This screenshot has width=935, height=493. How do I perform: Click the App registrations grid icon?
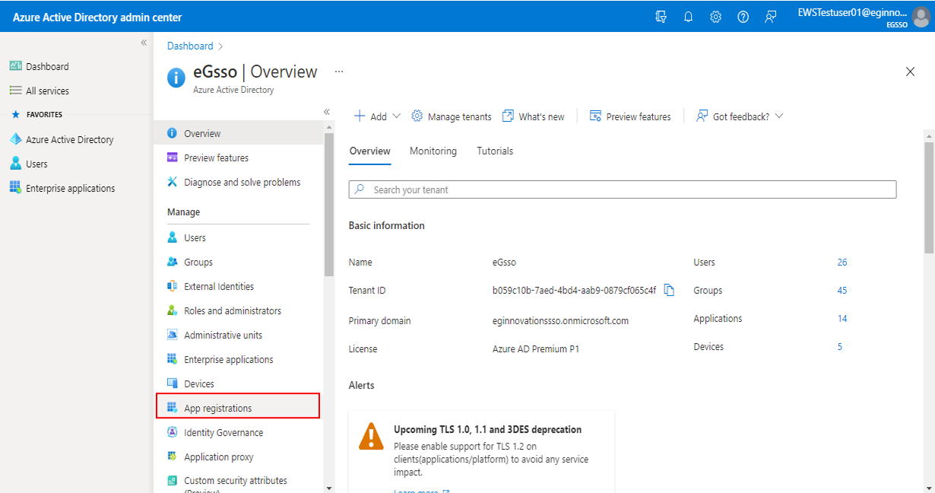[172, 408]
